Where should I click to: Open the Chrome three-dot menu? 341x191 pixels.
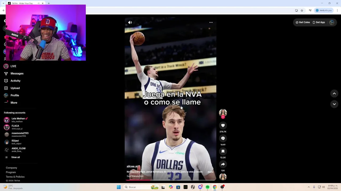coord(337,10)
